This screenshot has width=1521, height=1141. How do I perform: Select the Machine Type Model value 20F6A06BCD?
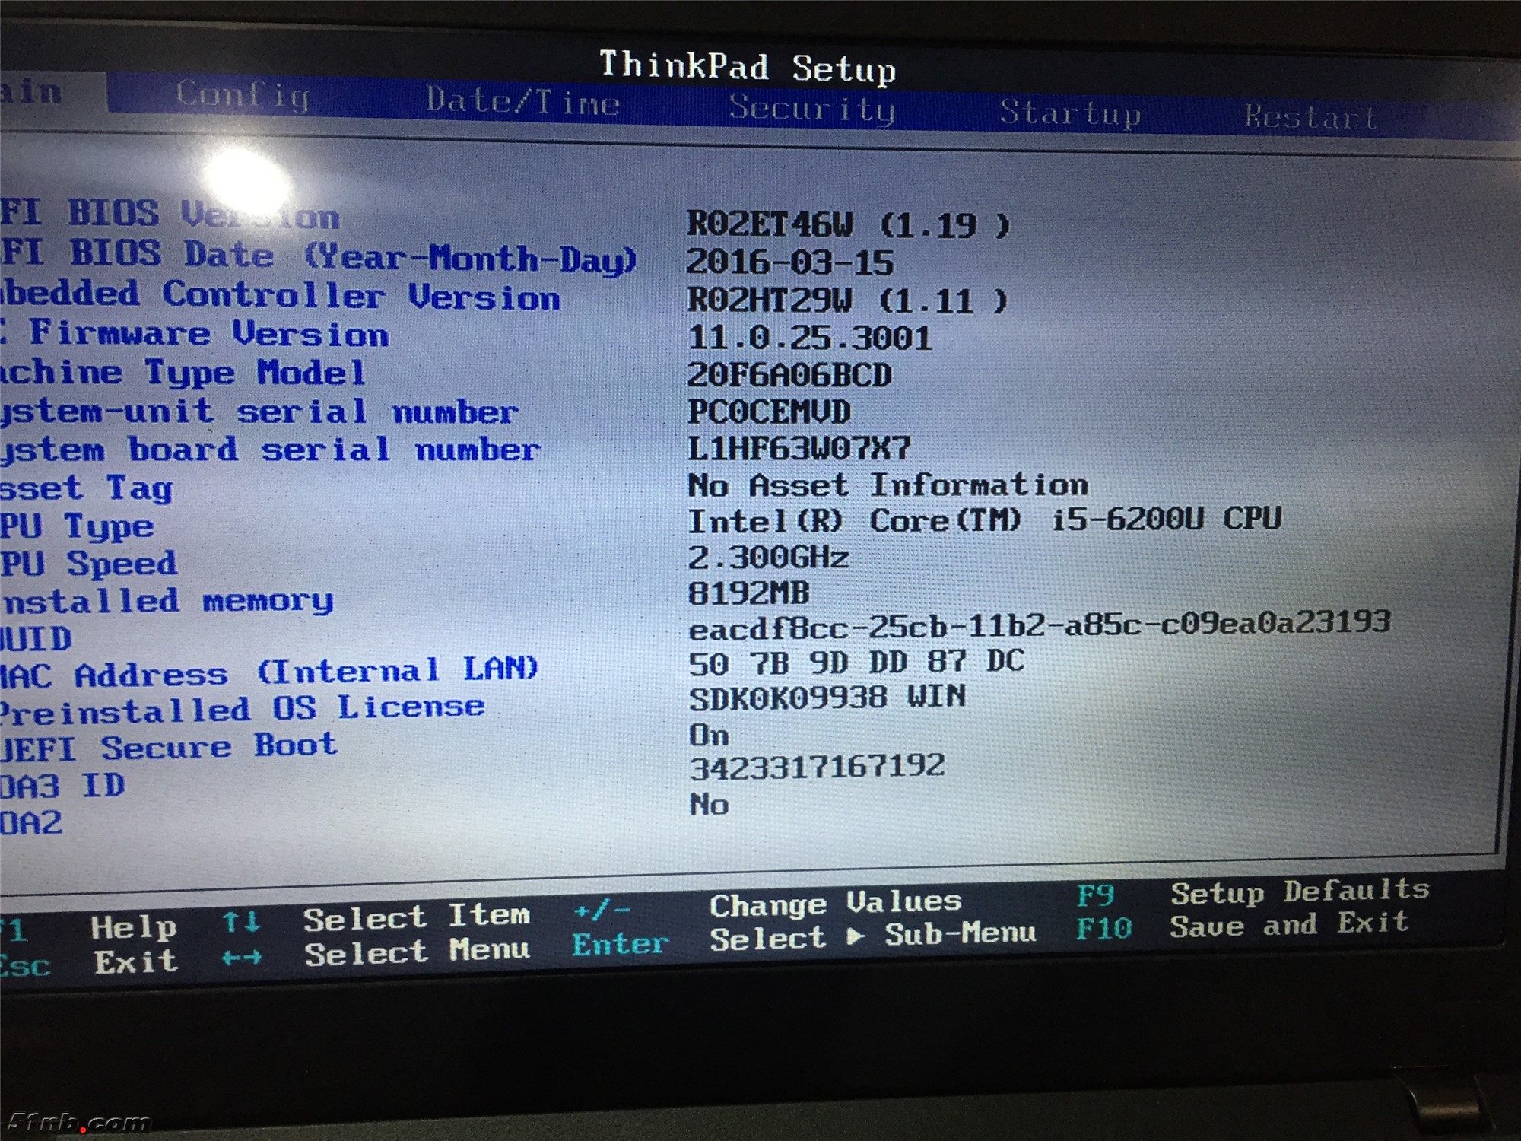789,375
